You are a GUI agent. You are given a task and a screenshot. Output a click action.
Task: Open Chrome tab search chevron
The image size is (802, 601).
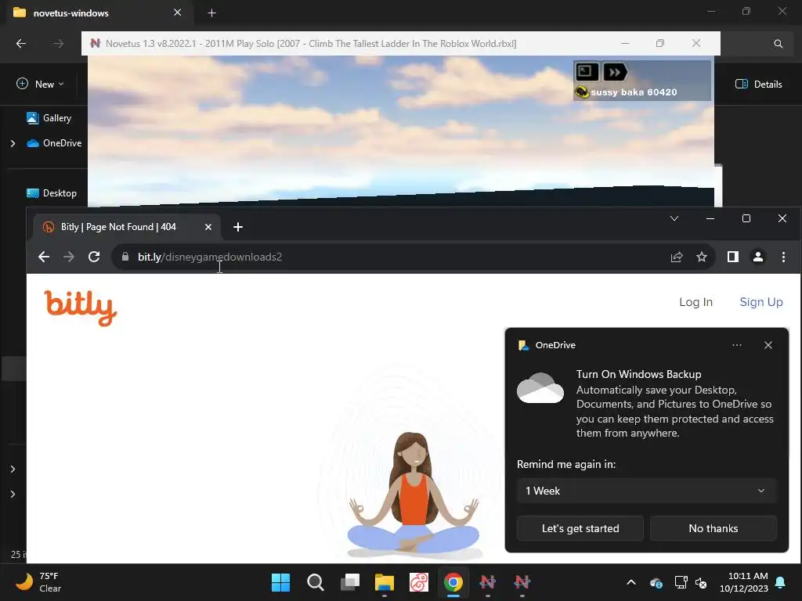(x=674, y=219)
